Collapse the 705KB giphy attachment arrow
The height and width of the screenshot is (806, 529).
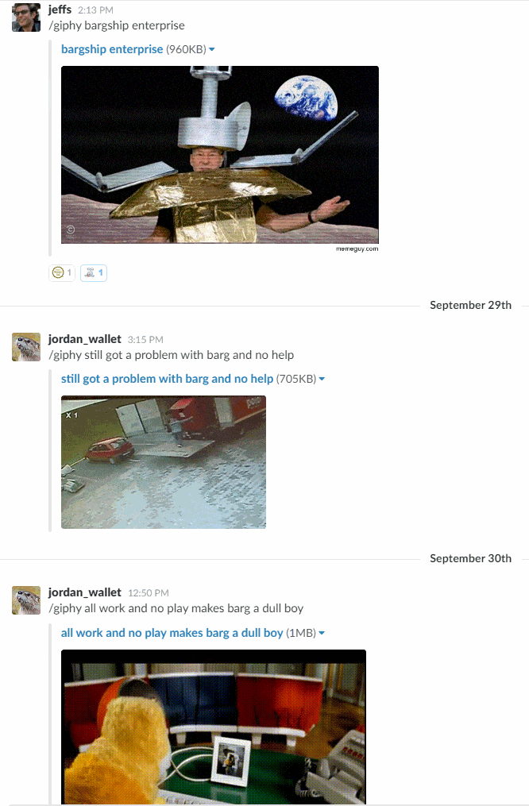pyautogui.click(x=322, y=380)
